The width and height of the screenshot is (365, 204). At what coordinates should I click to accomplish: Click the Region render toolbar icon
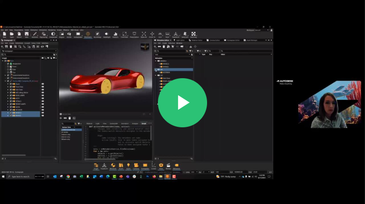click(x=62, y=35)
